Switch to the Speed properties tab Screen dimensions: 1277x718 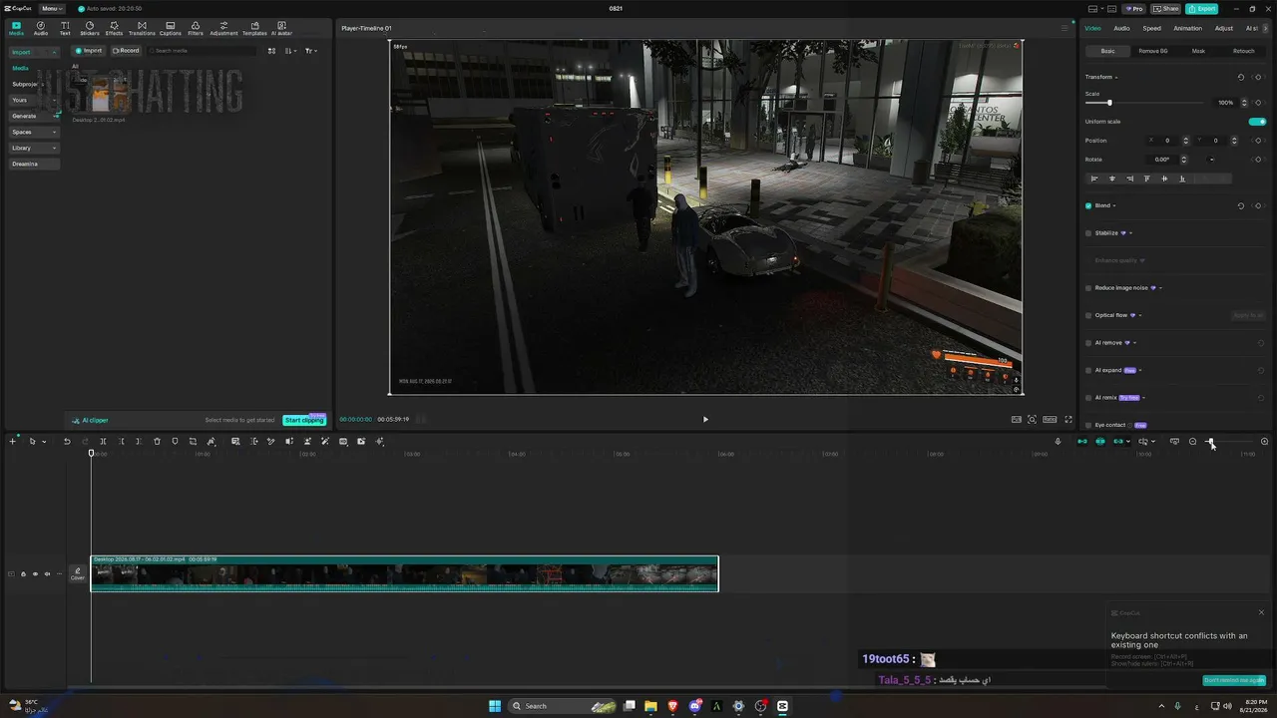pos(1151,28)
